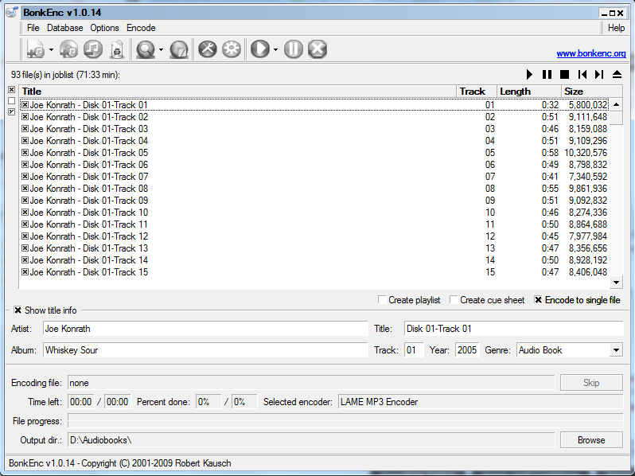Viewport: 635px width, 476px height.
Task: Play the selected track in joblist player
Action: click(x=529, y=75)
